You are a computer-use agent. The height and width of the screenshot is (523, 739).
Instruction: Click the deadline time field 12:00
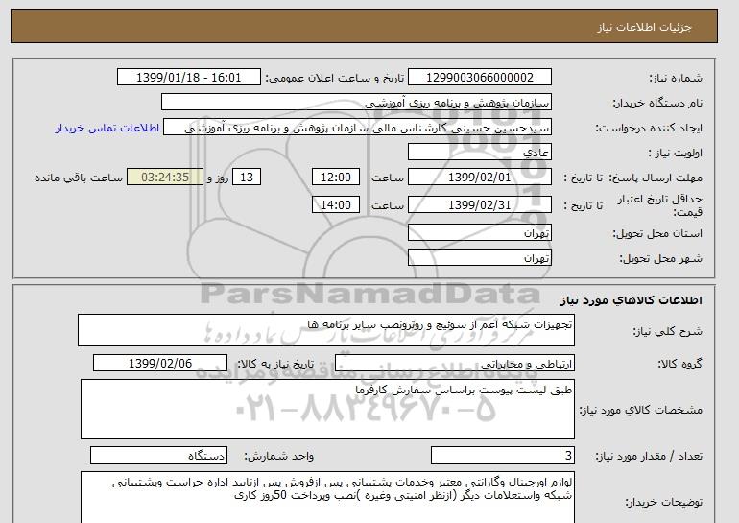(x=336, y=178)
